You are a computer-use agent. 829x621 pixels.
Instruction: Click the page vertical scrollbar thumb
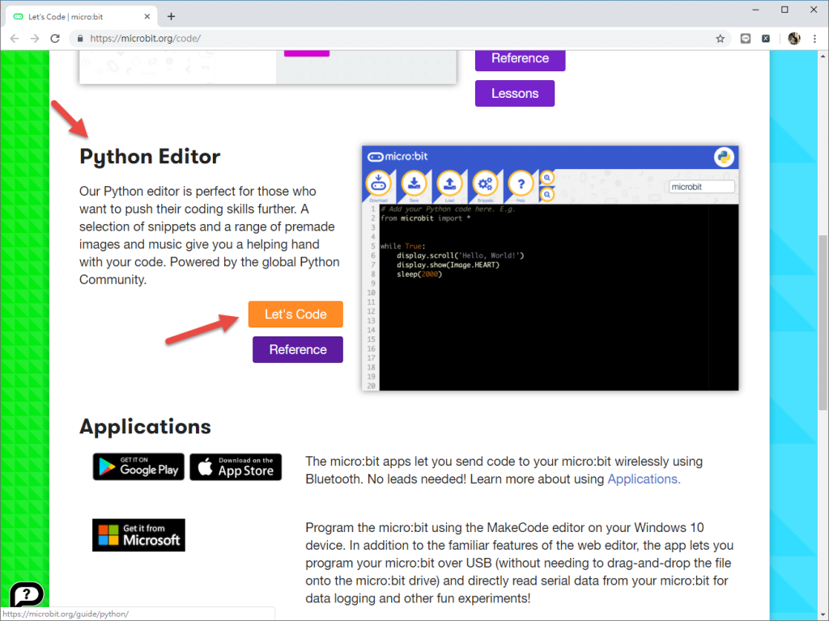tap(823, 322)
